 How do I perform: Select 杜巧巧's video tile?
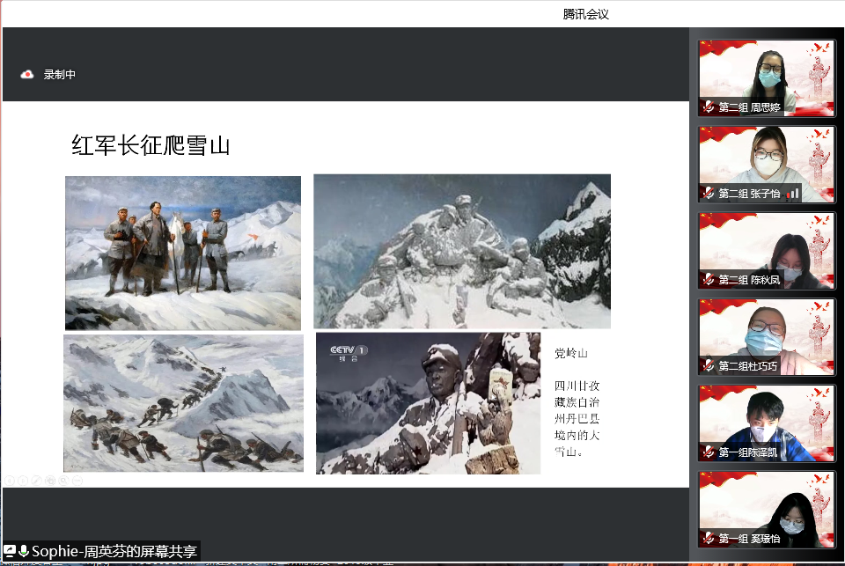coord(767,337)
